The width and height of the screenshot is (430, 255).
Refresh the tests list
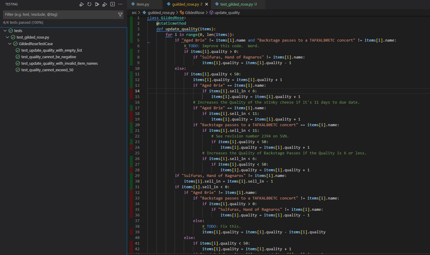click(x=89, y=4)
